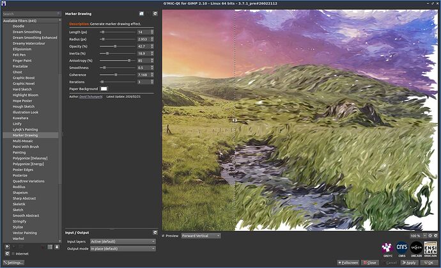Click the GREYC logo

click(386, 247)
